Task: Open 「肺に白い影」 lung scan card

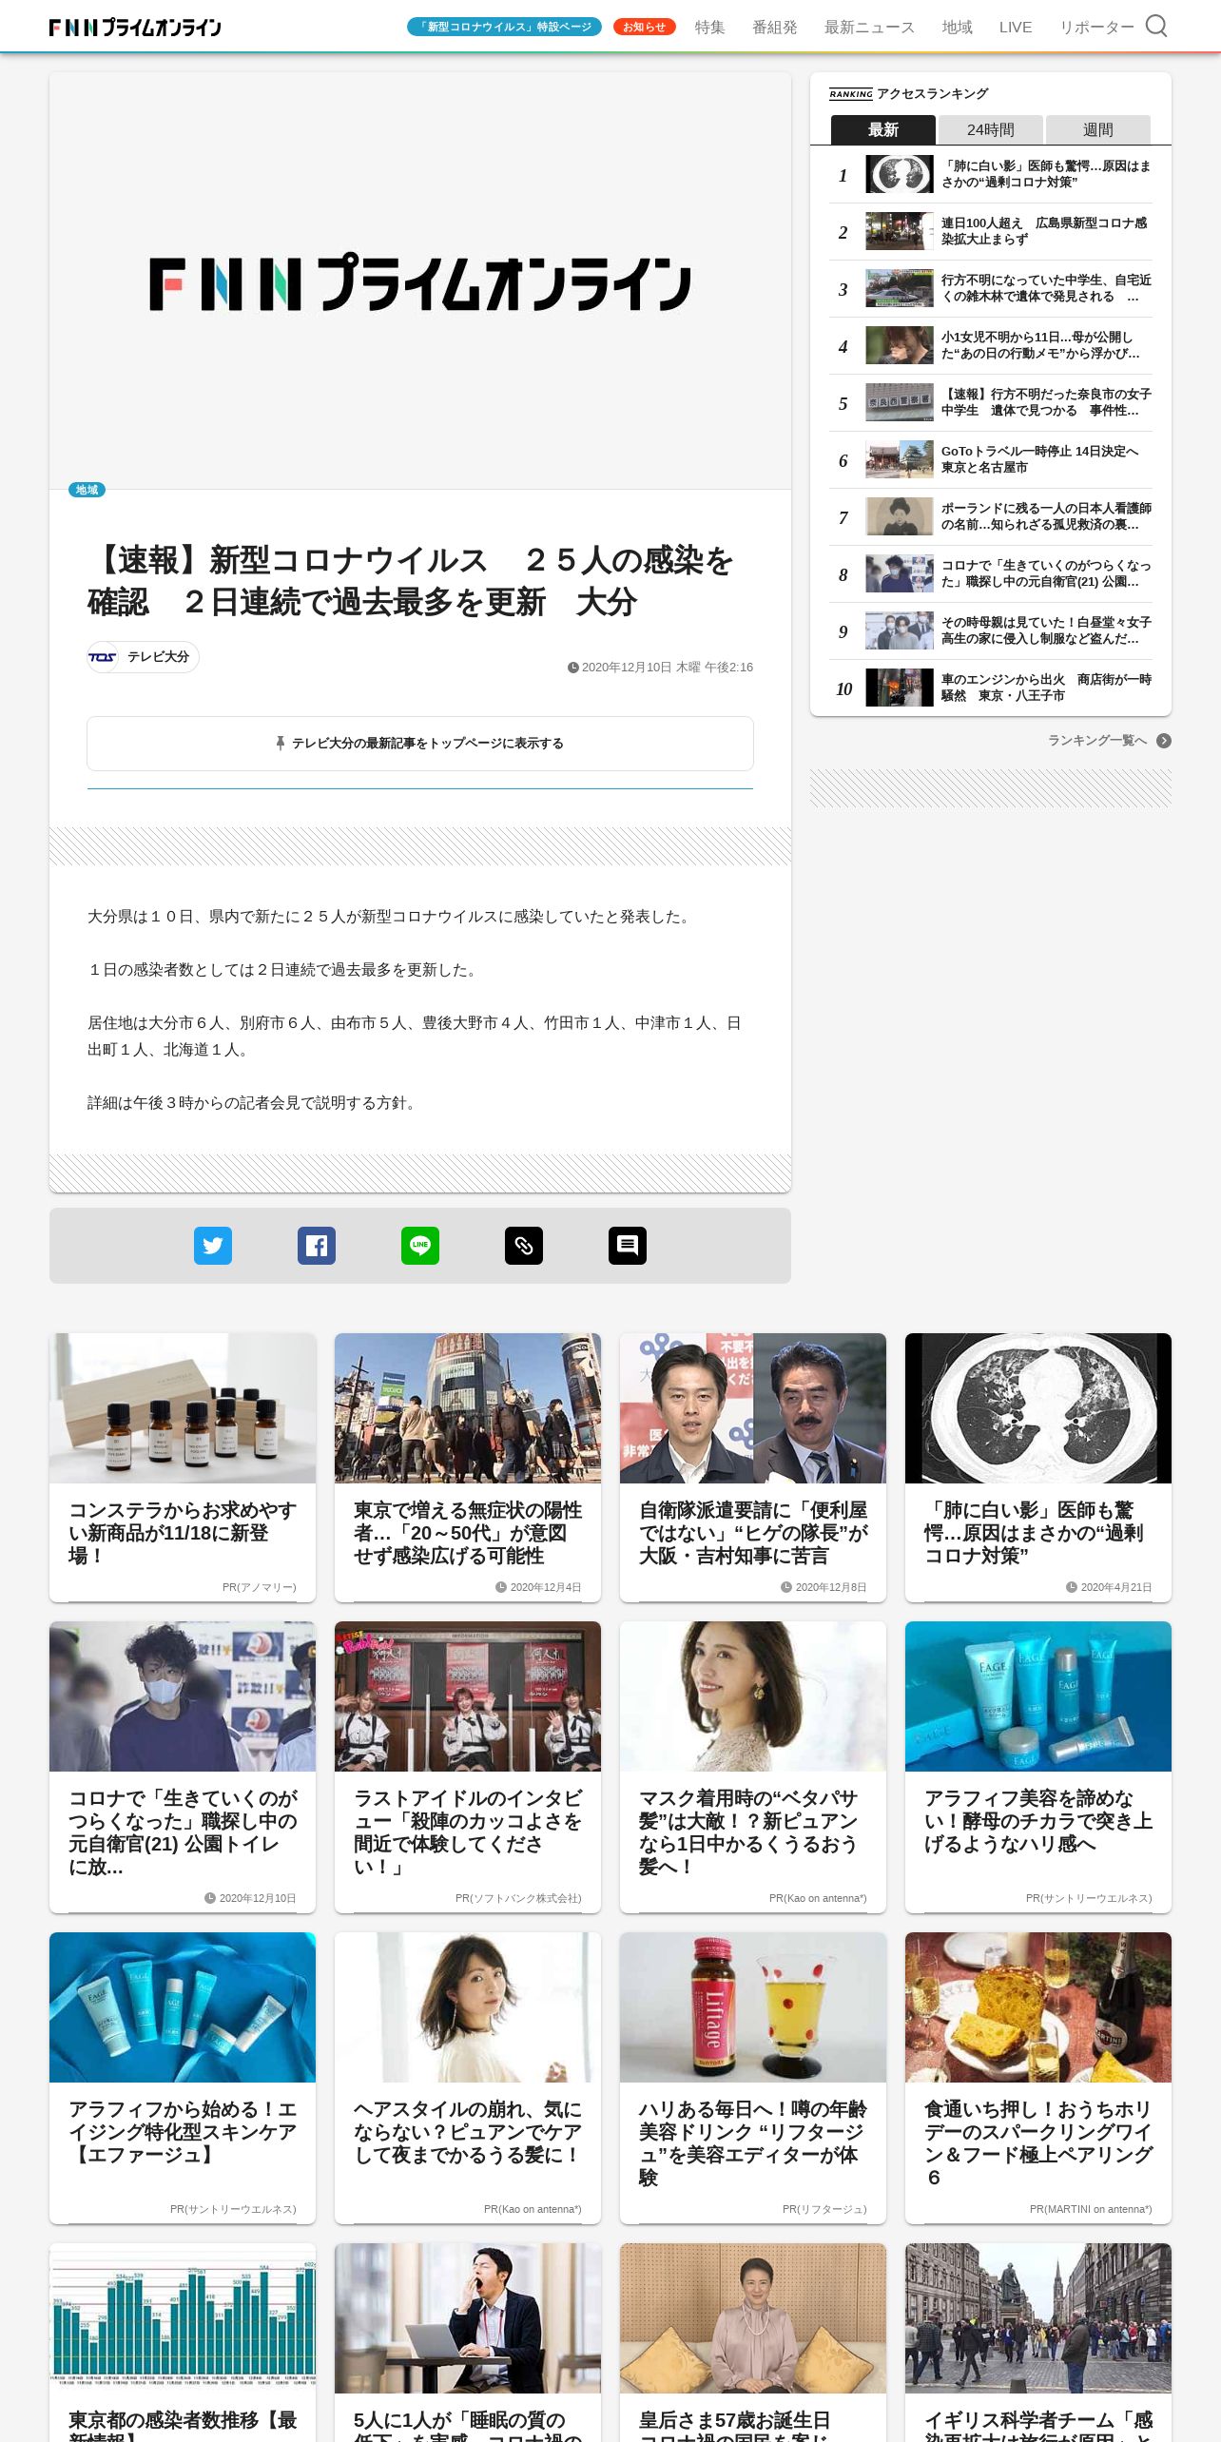Action: tap(1038, 1467)
